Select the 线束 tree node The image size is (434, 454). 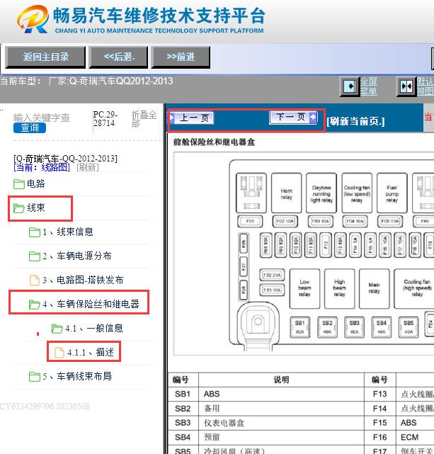(36, 208)
